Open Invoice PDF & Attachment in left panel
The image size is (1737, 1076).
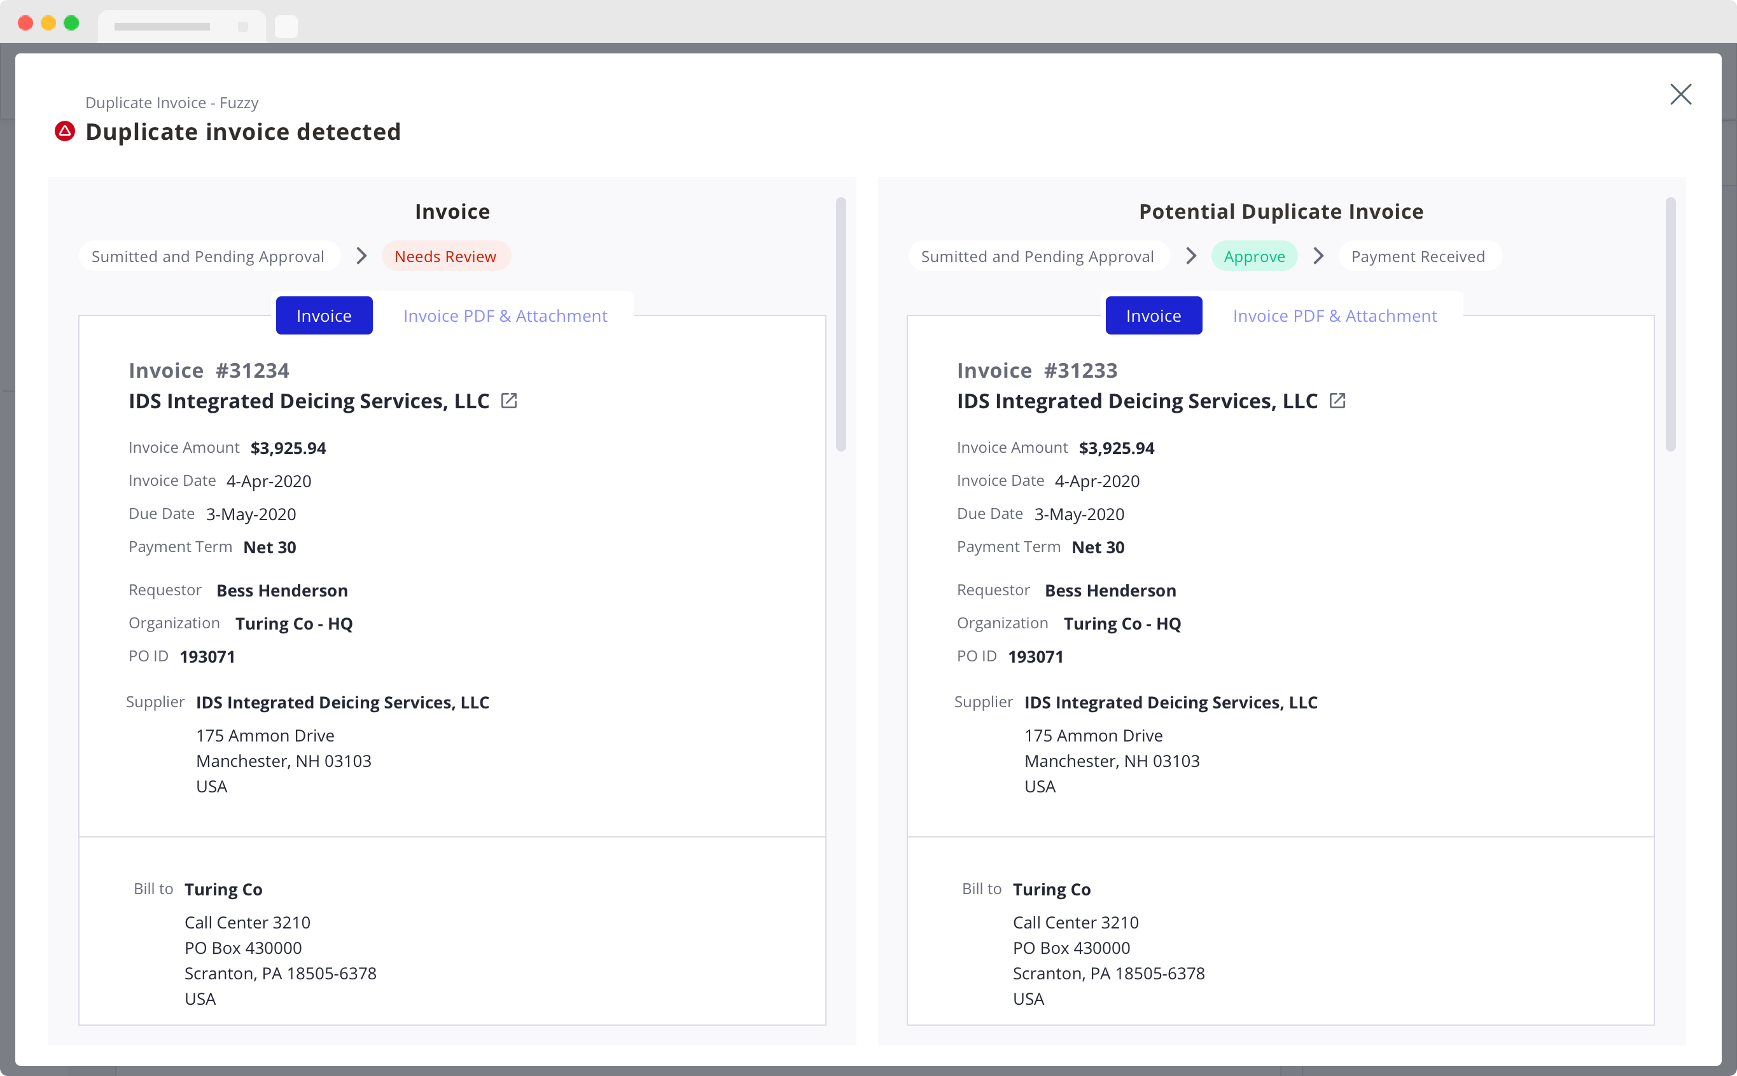pos(505,315)
